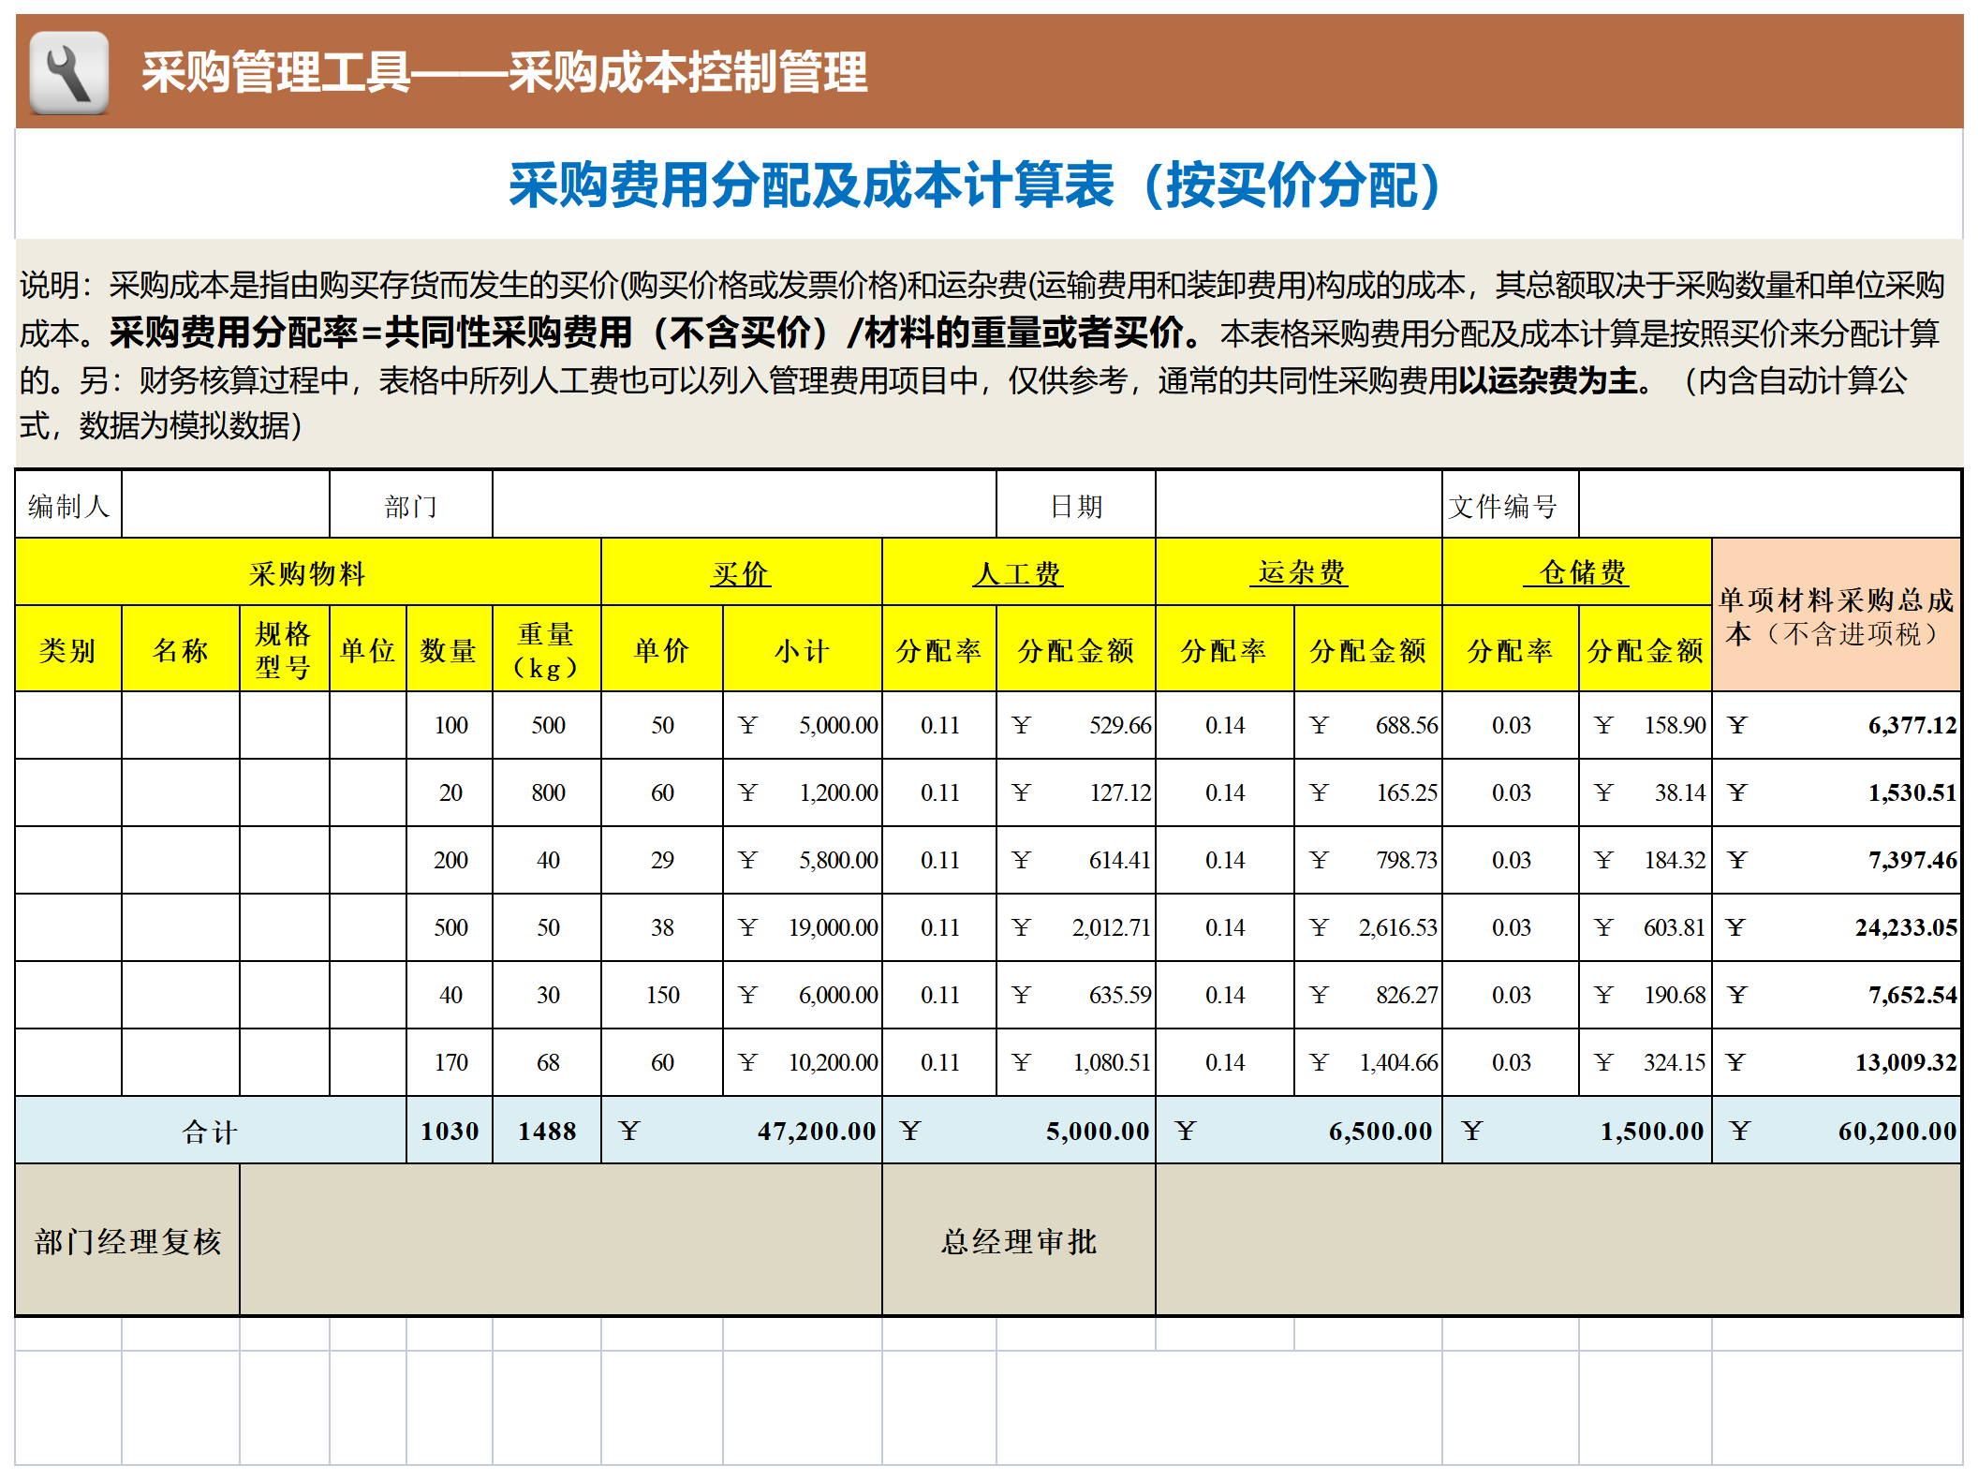Click the freight amount cell 165.25
Image resolution: width=1978 pixels, height=1480 pixels.
click(1368, 792)
